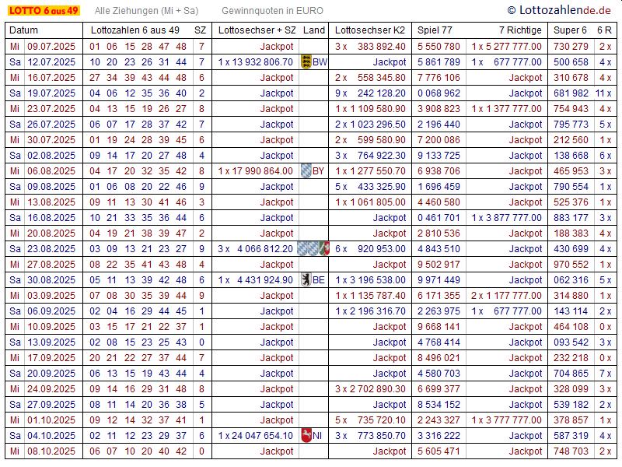Screen dimensions: 622x467
Task: Click the Lottosechser K2 column header
Action: pyautogui.click(x=370, y=30)
